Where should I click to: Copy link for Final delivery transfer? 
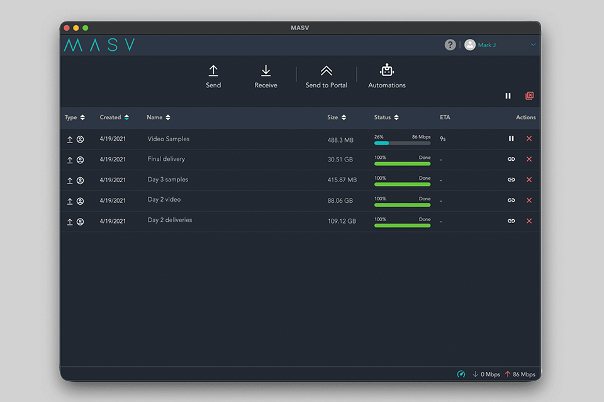point(511,160)
